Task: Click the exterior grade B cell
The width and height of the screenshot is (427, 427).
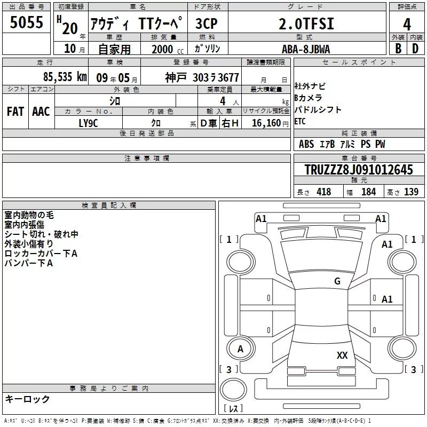Action: 398,48
